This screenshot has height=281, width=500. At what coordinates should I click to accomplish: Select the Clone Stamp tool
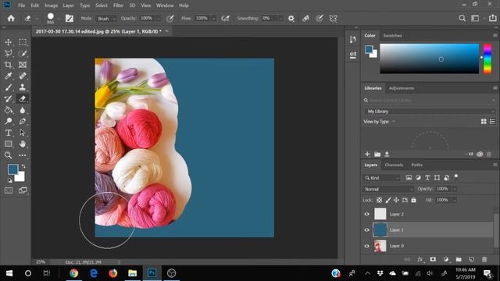[x=23, y=87]
